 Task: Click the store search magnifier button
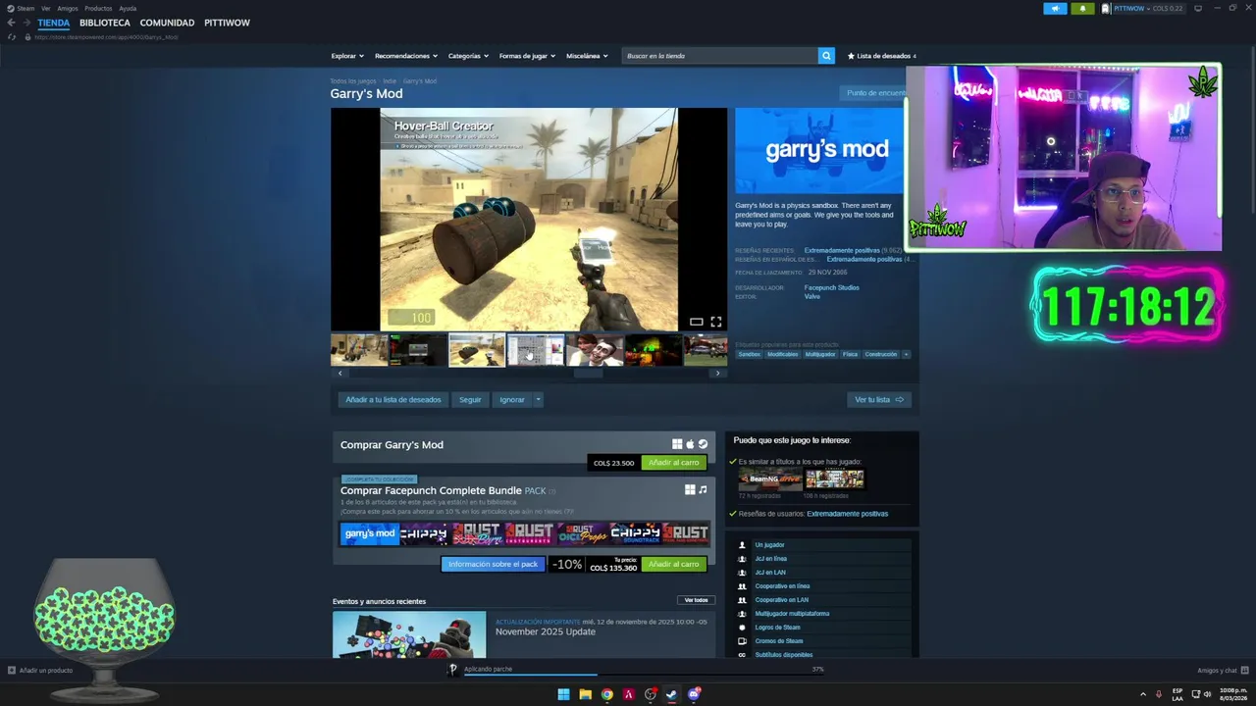[826, 56]
